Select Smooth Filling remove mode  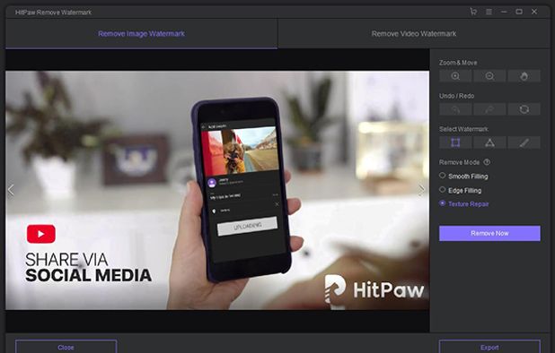click(x=464, y=176)
